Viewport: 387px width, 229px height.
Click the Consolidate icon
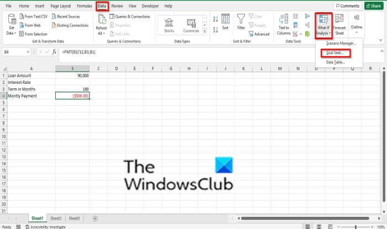pos(307,16)
